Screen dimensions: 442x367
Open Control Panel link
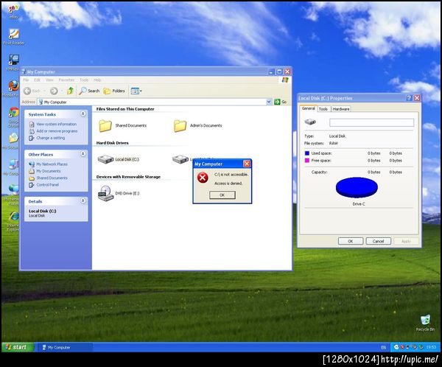(x=48, y=185)
